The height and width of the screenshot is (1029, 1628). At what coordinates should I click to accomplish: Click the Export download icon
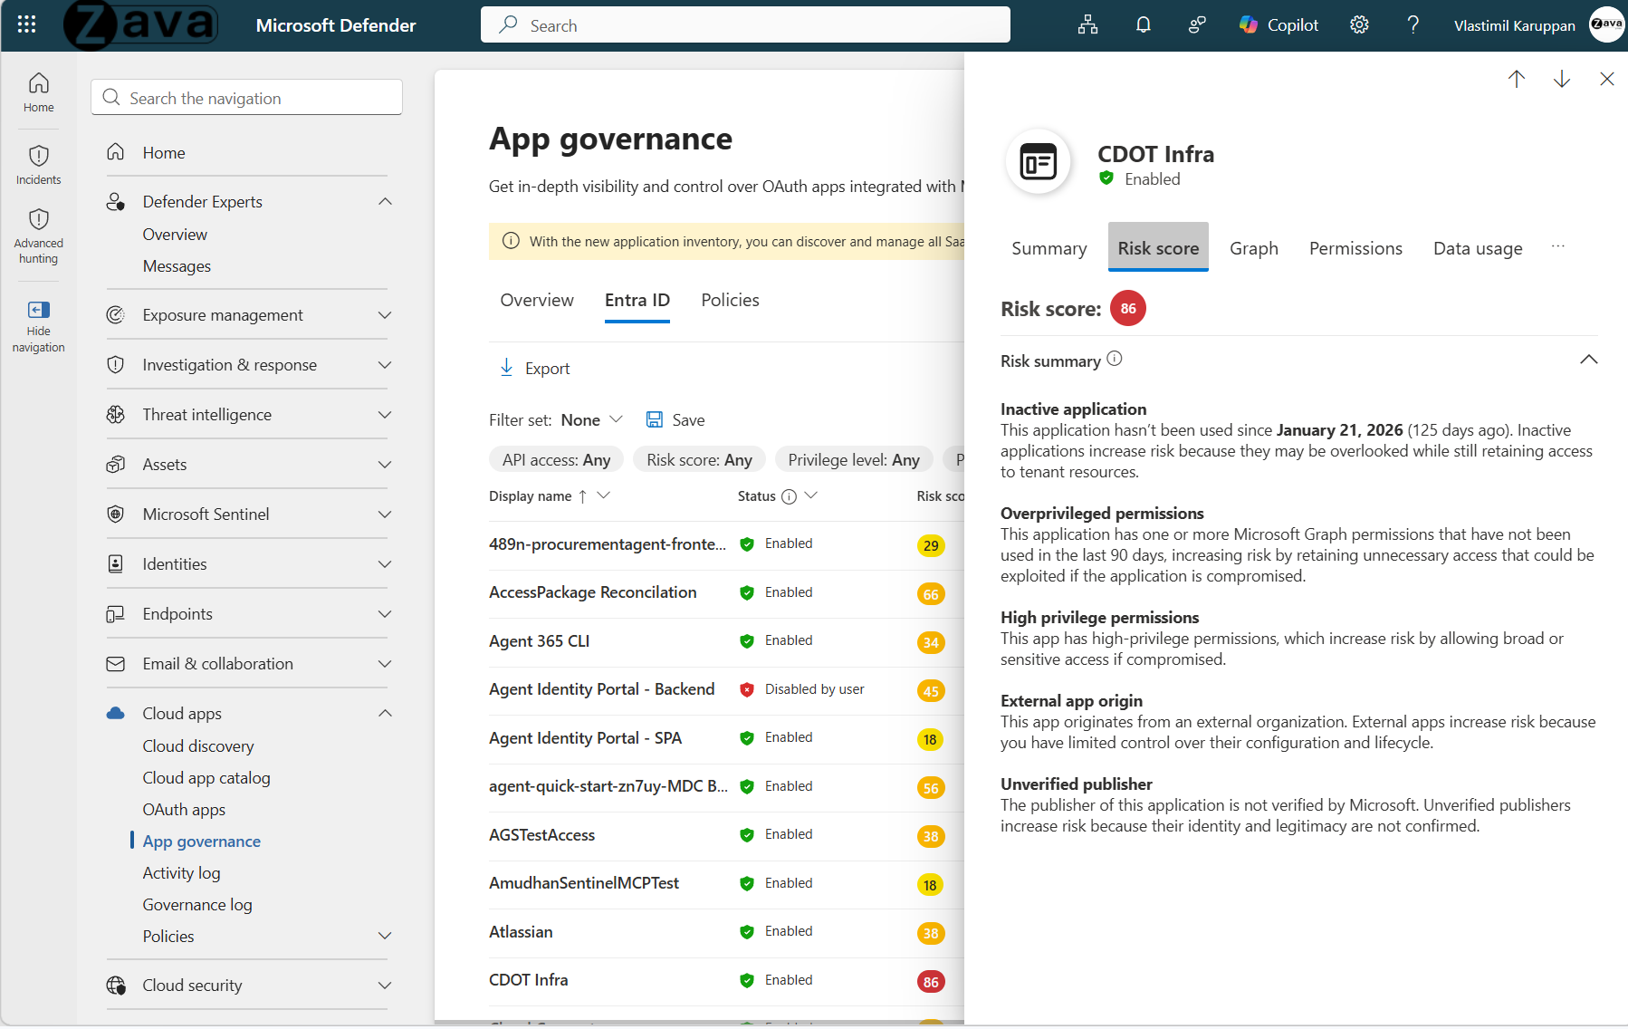pyautogui.click(x=507, y=368)
